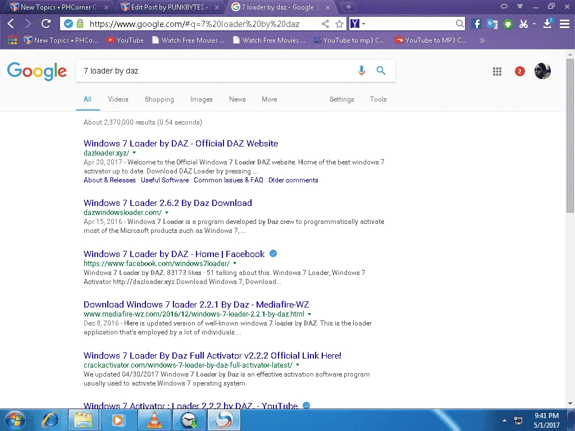Go back with the browser back arrow
Screen dimensions: 575x431
click(x=11, y=24)
